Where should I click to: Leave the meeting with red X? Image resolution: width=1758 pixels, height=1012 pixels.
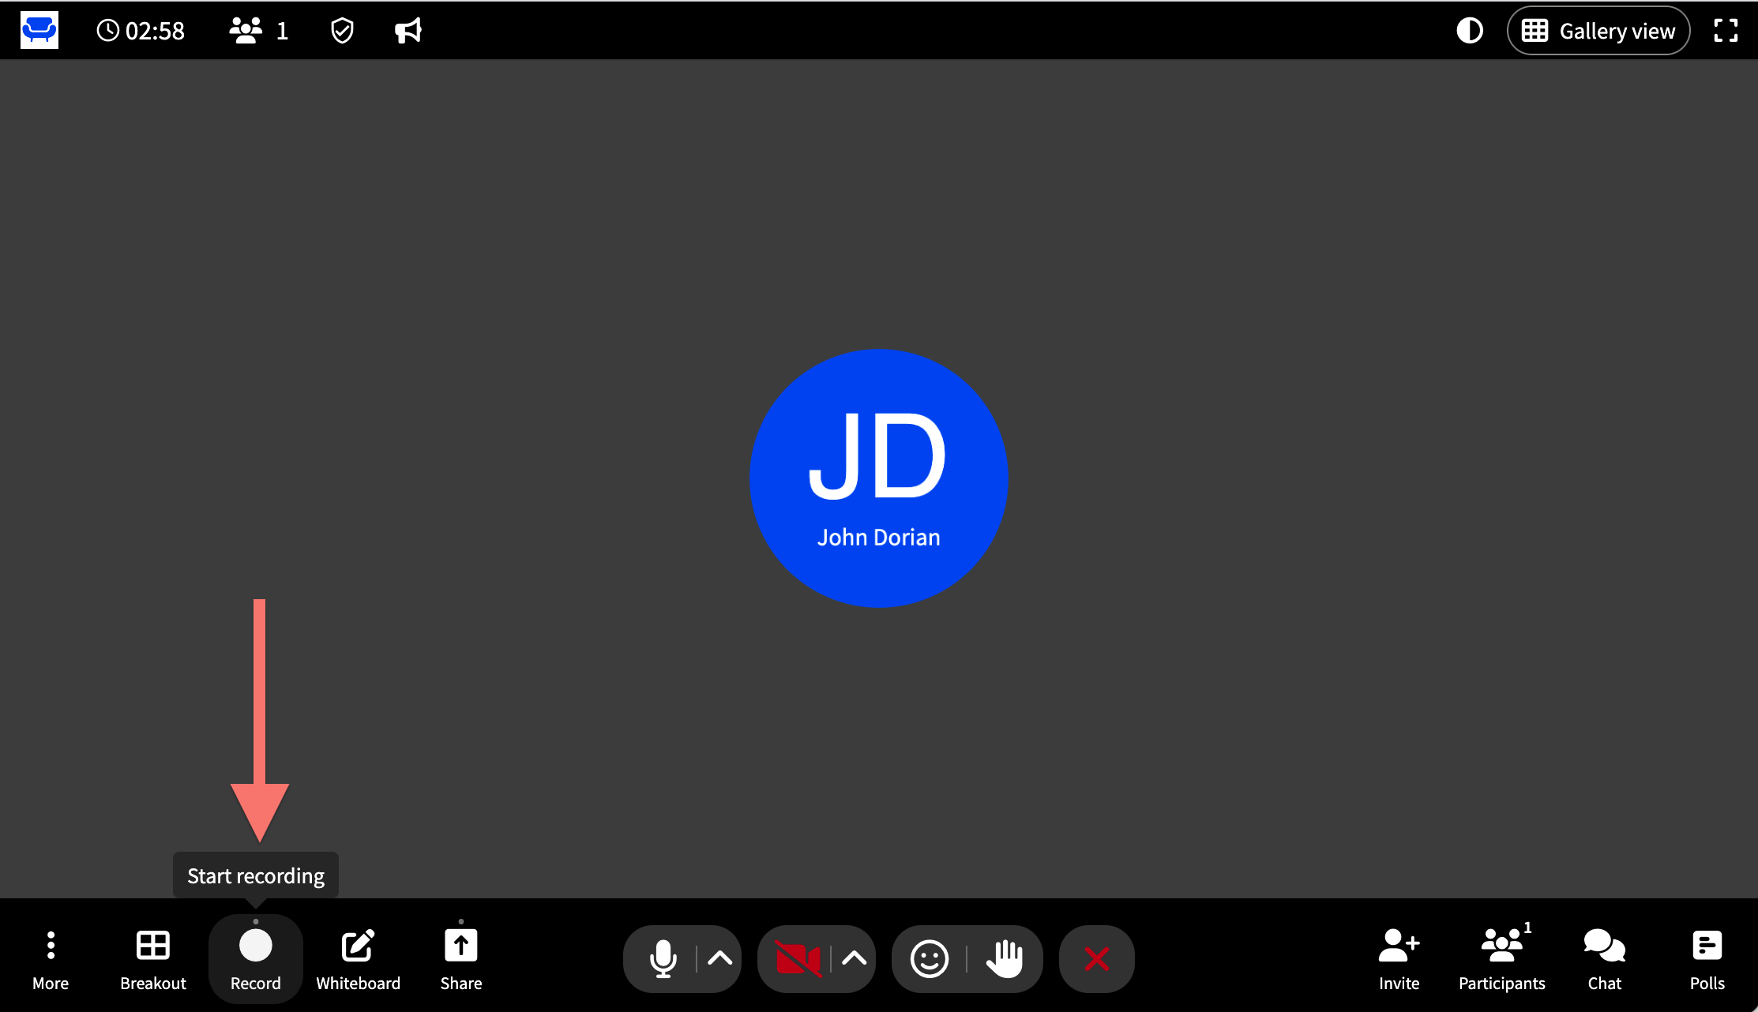(x=1096, y=959)
